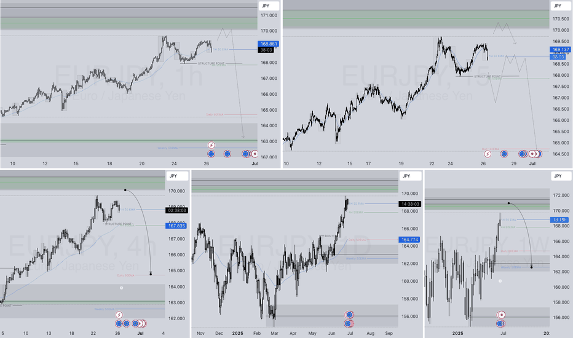Click the 2025 label on the 1D chart time axis
This screenshot has width=573, height=338.
[x=237, y=333]
